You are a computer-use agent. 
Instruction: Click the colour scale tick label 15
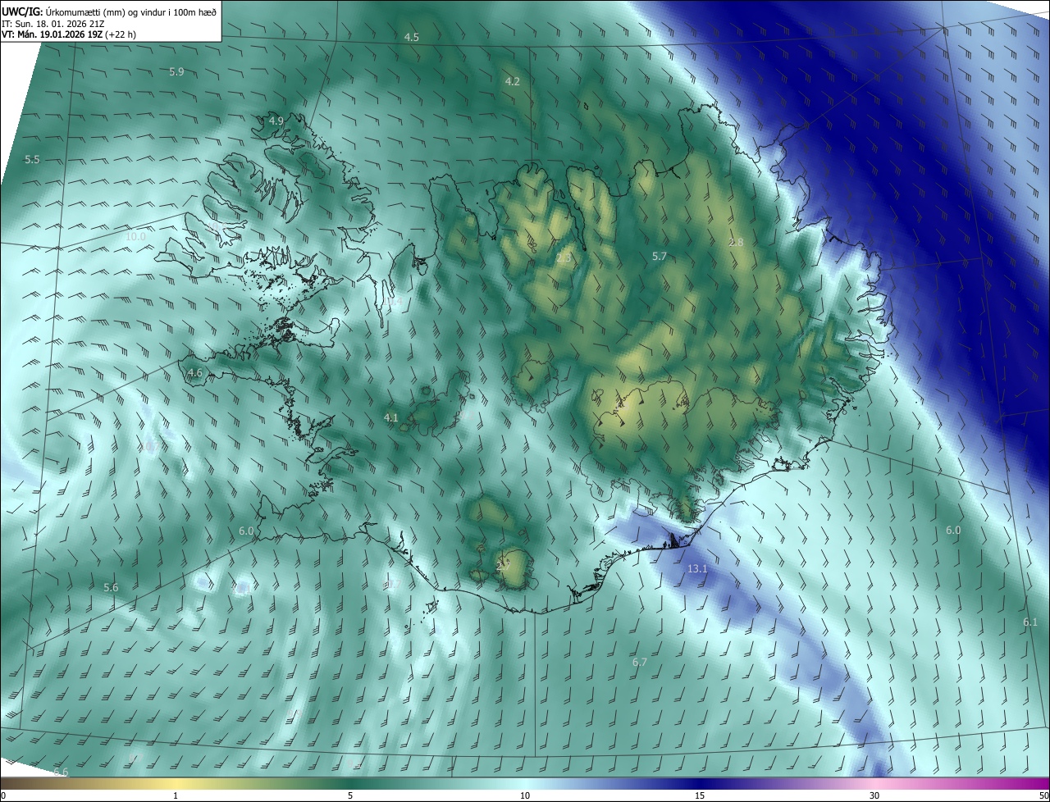pyautogui.click(x=700, y=796)
